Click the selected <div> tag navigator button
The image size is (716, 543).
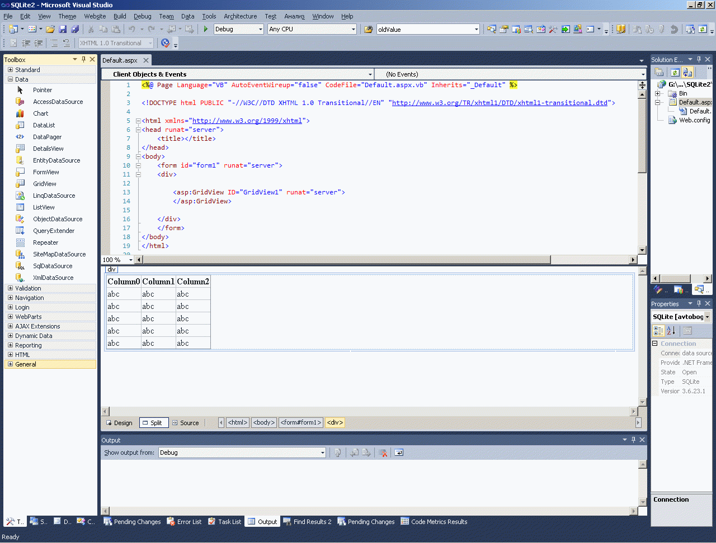click(x=335, y=422)
